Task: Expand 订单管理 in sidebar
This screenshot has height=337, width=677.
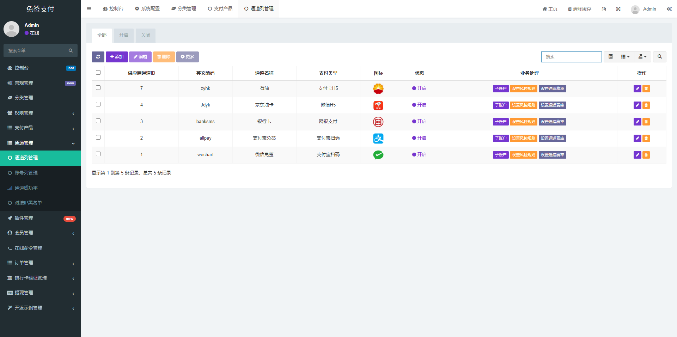Action: (41, 263)
